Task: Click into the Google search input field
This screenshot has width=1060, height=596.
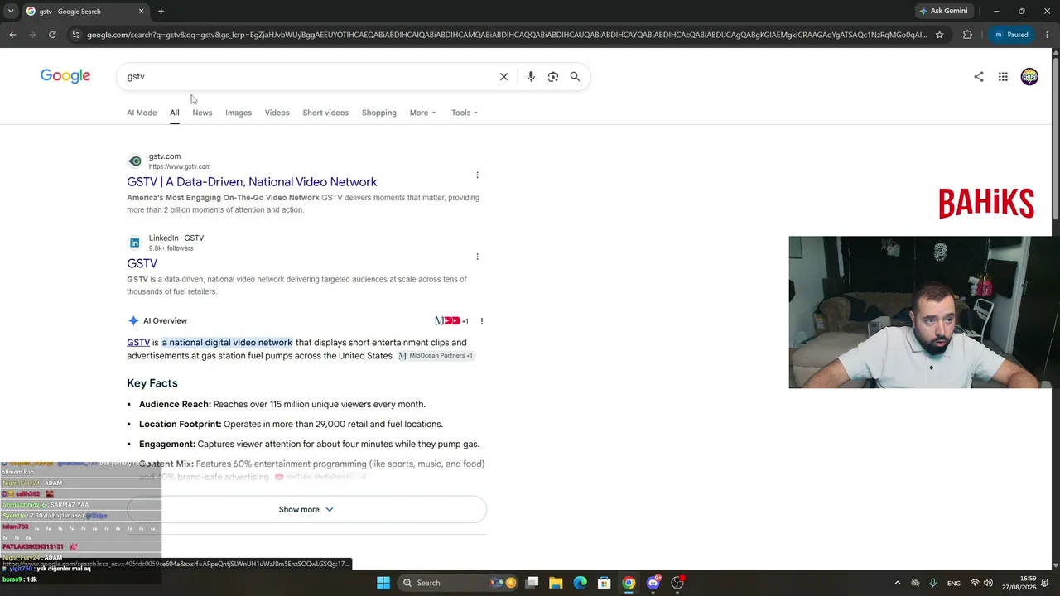Action: [306, 76]
